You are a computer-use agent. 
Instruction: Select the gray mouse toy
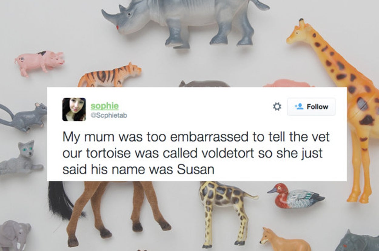tap(23, 116)
